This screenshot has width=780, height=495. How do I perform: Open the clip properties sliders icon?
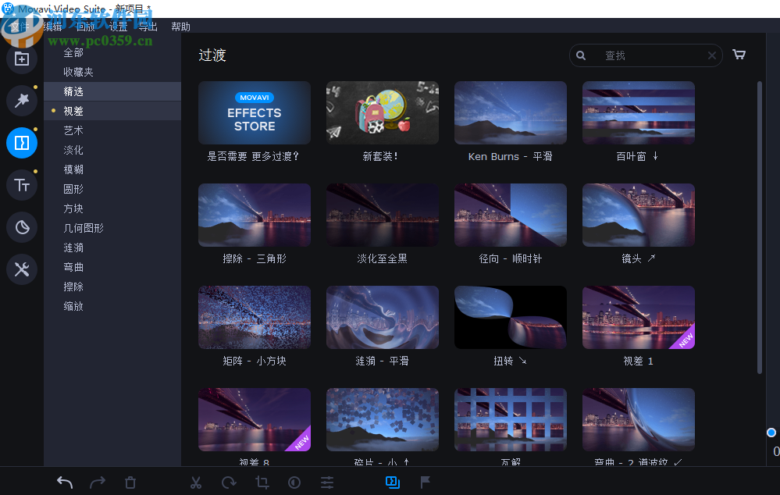click(327, 482)
